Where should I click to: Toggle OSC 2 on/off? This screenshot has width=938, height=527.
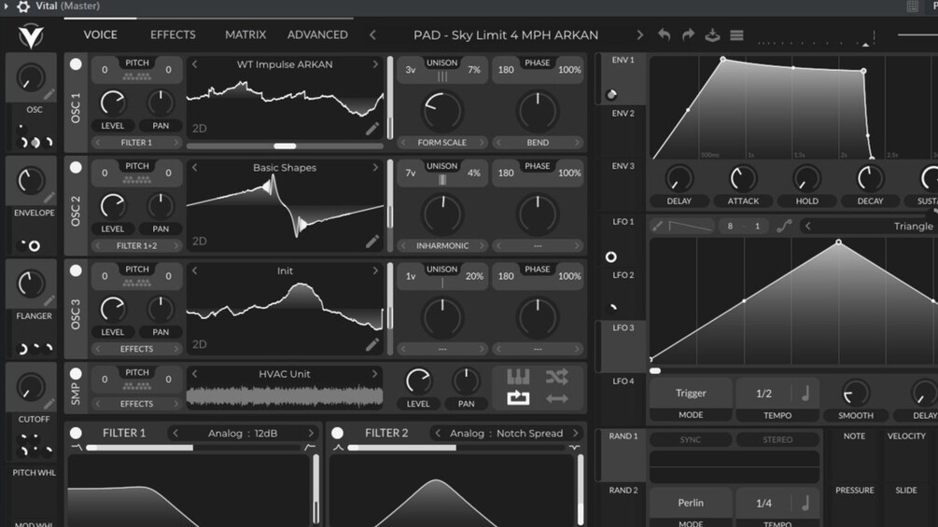(x=76, y=167)
